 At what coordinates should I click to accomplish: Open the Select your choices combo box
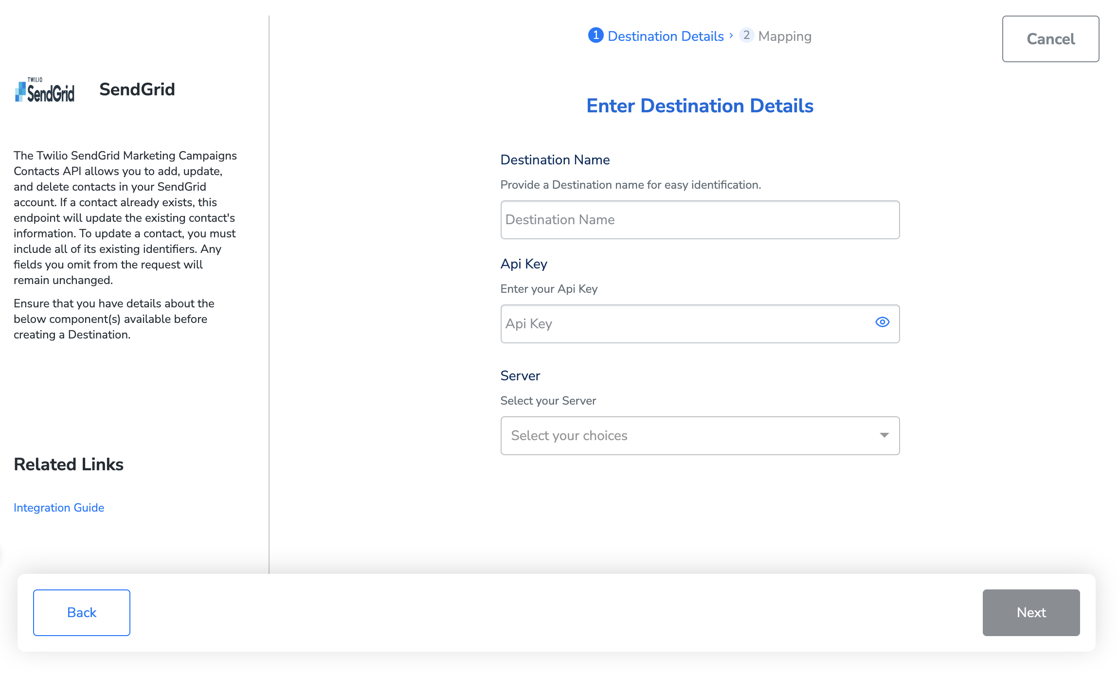(691, 435)
